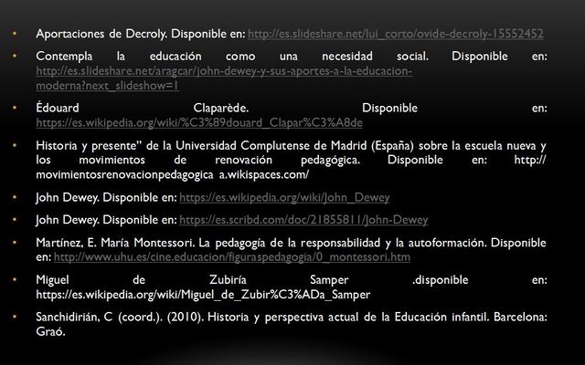Screen dimensions: 585x365
Task: Click the heading text 'Édouard Claparède.'
Action: coord(143,109)
